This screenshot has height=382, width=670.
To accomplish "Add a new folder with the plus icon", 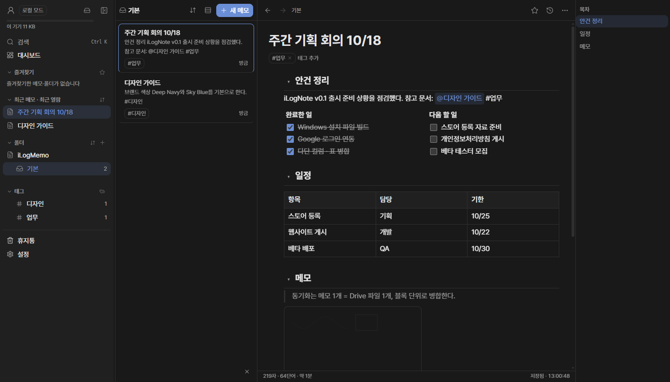I will tap(103, 142).
